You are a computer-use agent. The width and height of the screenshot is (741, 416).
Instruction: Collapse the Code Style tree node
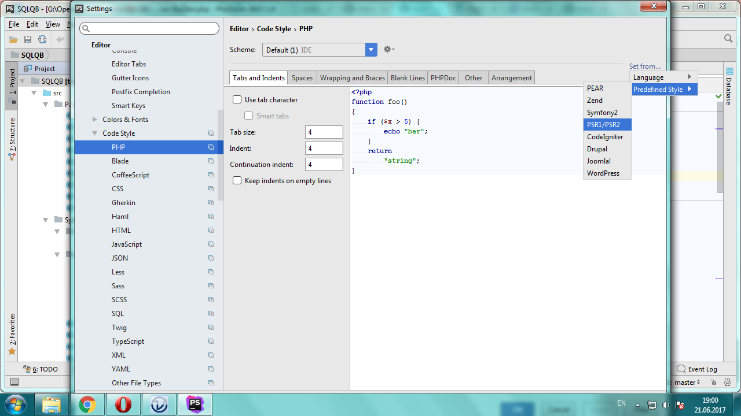pos(95,133)
